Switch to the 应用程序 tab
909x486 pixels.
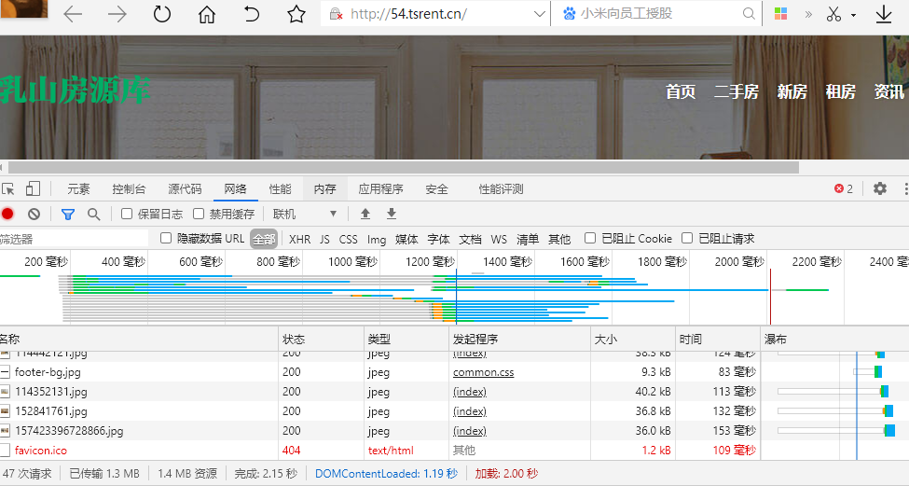pyautogui.click(x=380, y=188)
